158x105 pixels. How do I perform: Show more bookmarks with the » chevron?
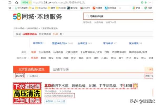(x=120, y=8)
